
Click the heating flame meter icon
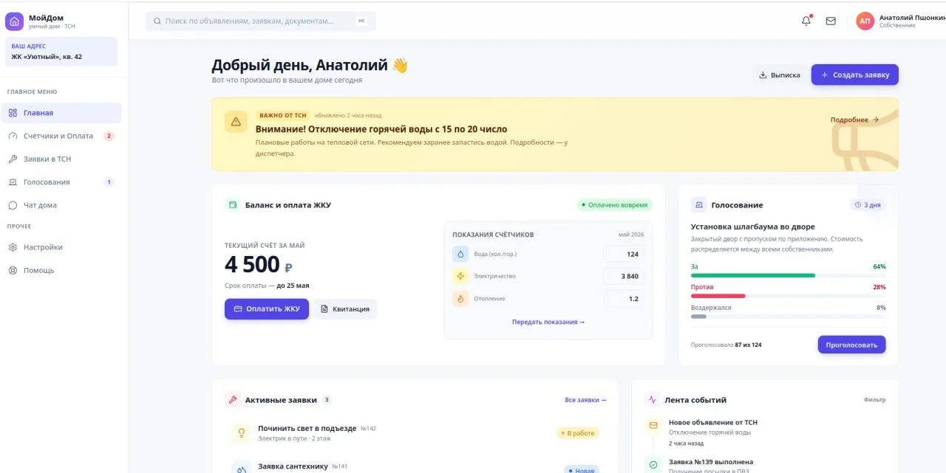click(x=460, y=298)
